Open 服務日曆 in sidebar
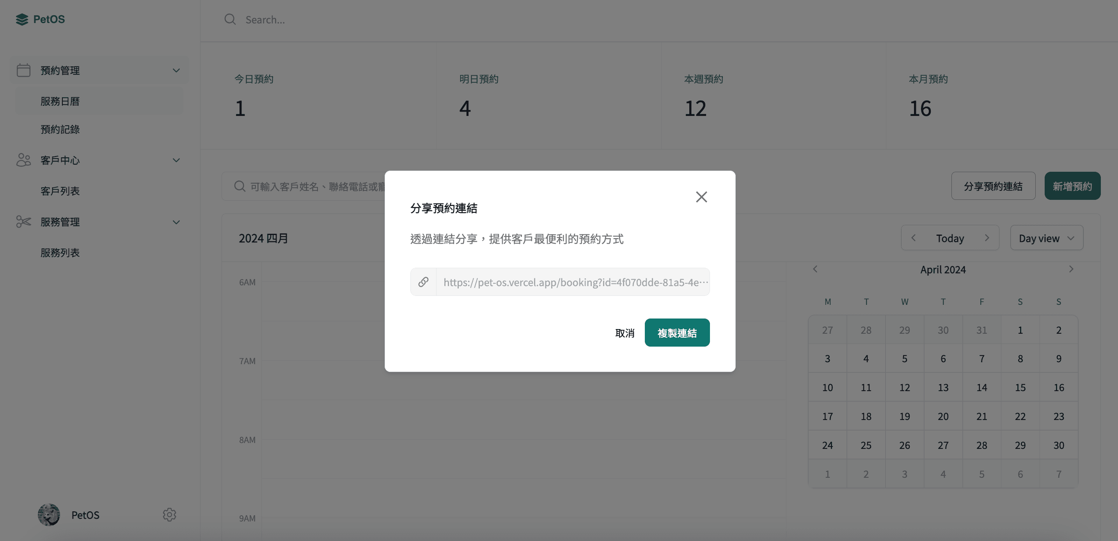 tap(99, 101)
